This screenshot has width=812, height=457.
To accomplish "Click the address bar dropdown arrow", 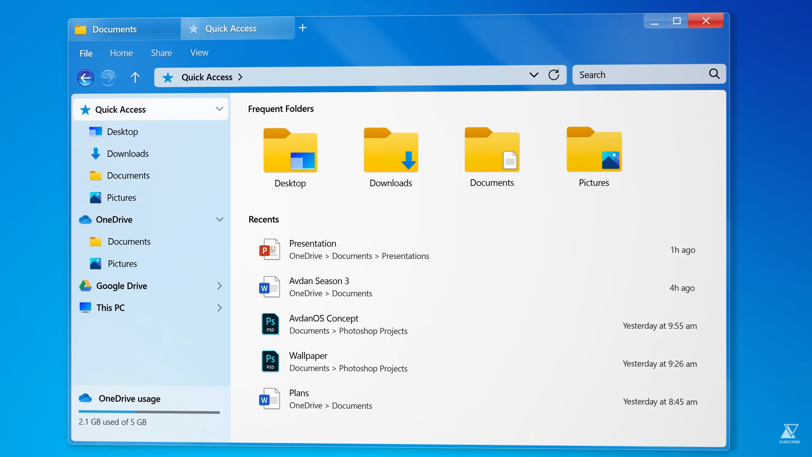I will click(534, 74).
